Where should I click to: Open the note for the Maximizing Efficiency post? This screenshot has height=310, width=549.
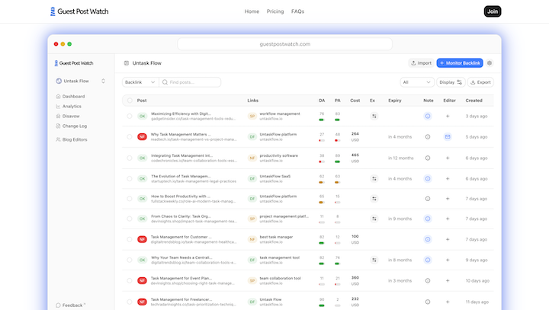click(428, 116)
